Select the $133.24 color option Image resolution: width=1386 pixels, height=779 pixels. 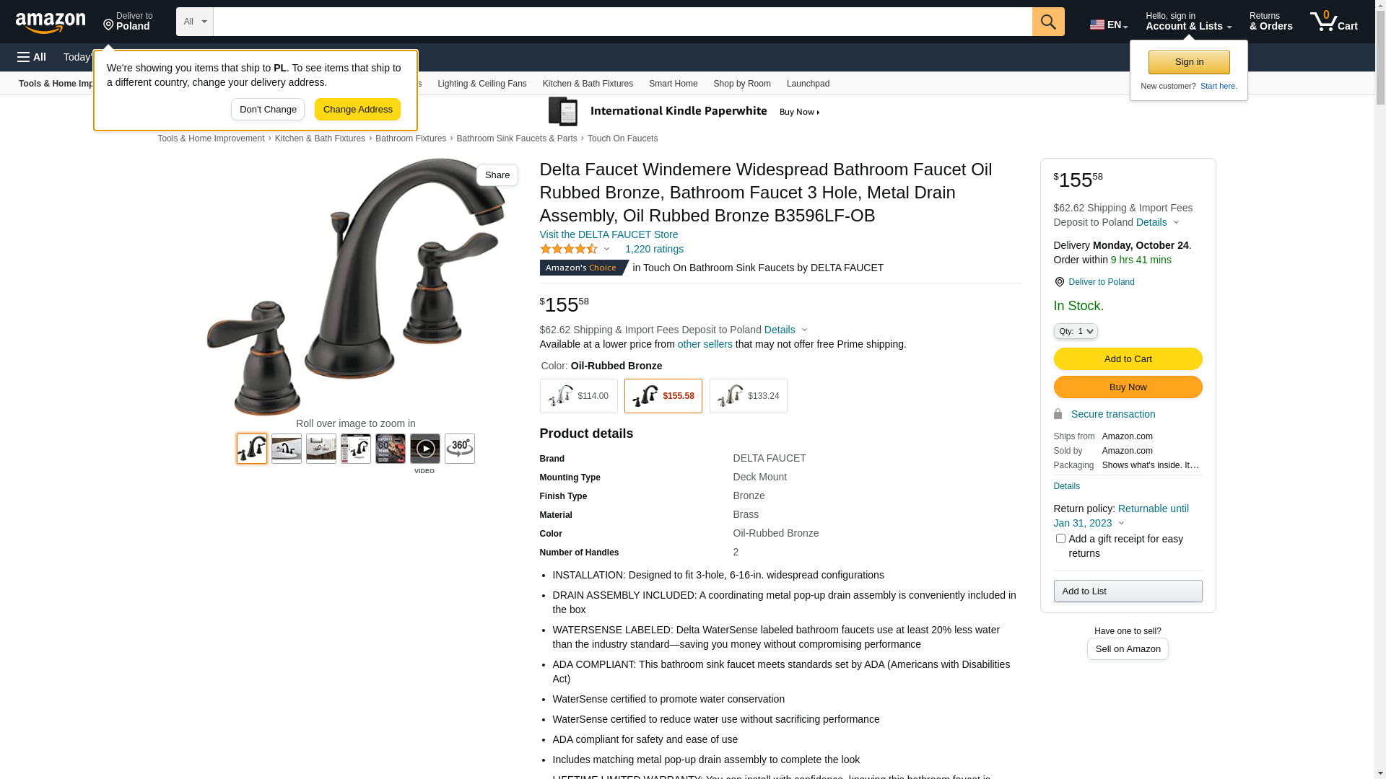748,396
